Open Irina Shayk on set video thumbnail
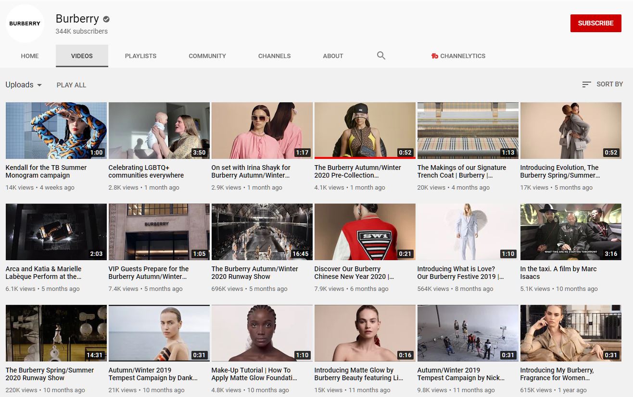 (262, 131)
